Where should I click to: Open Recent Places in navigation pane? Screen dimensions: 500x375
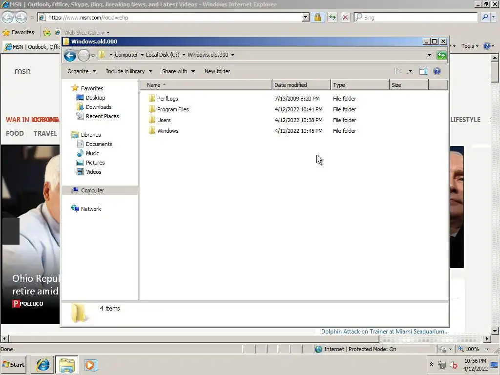point(102,116)
